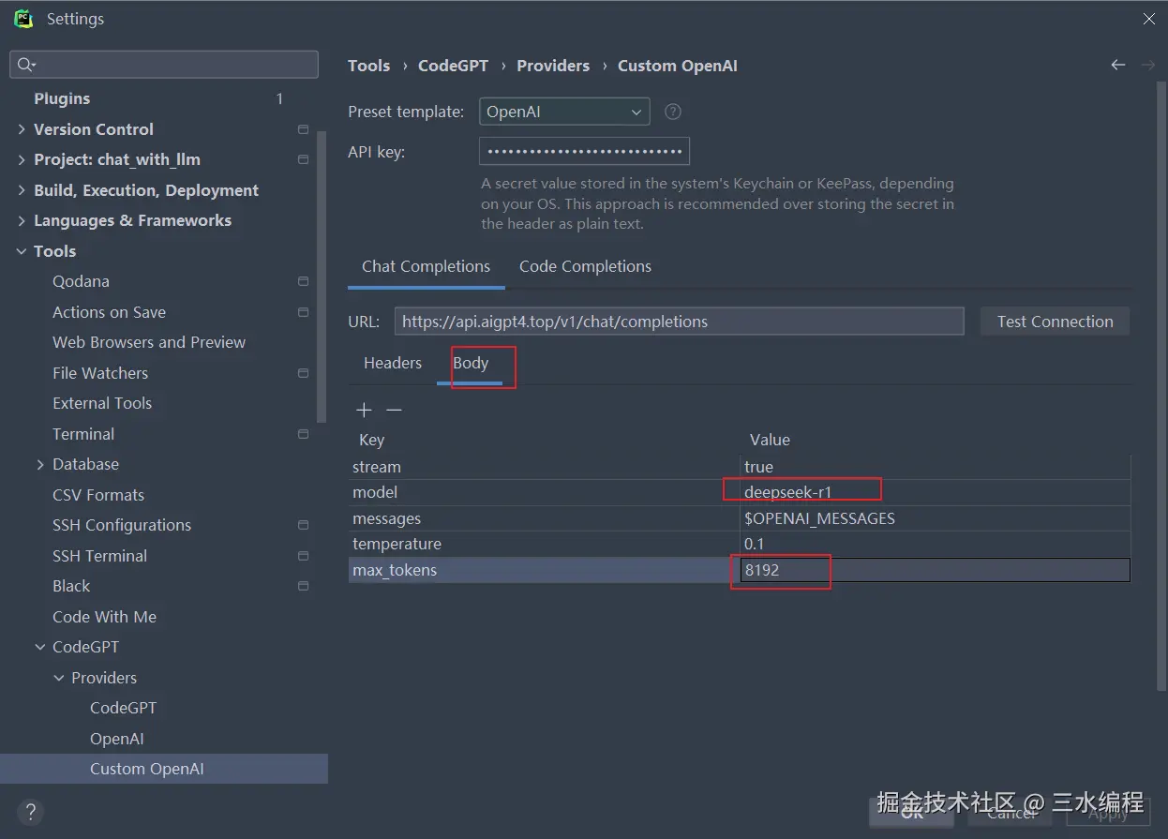Click the Tools breadcrumb
The height and width of the screenshot is (839, 1168).
click(x=368, y=66)
